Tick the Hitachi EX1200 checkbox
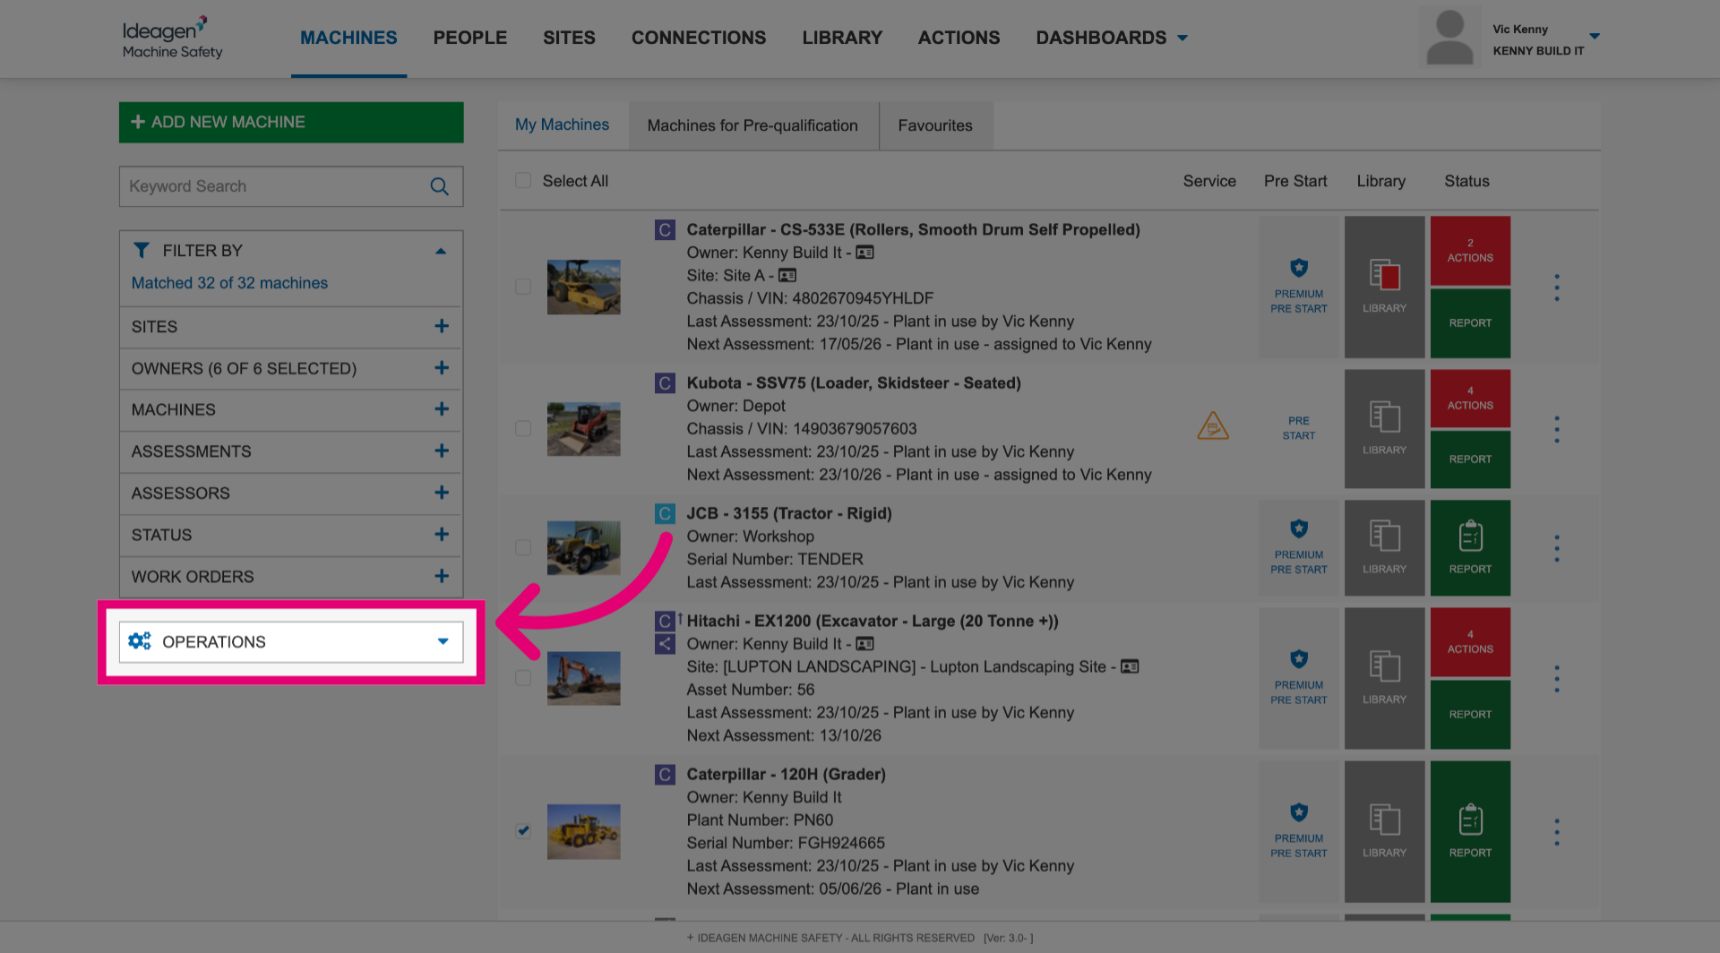 523,678
